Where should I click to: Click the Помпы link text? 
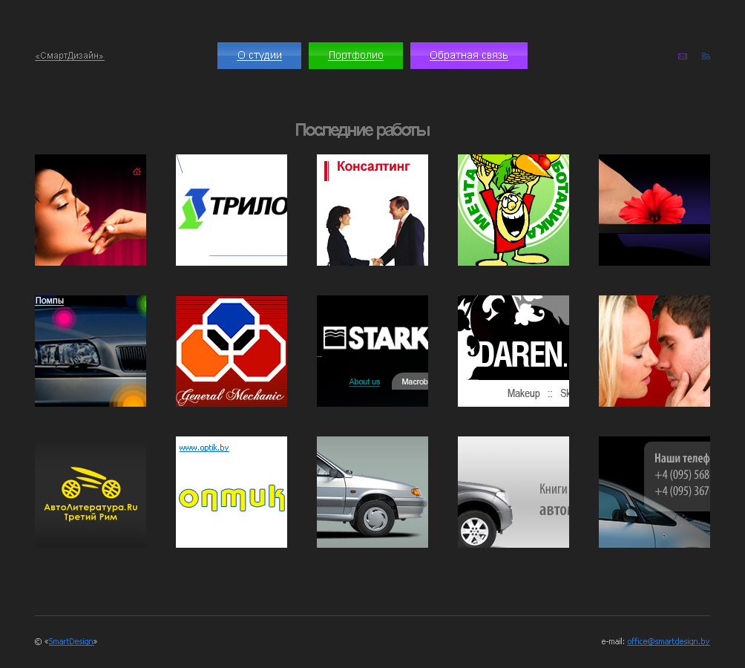(50, 301)
